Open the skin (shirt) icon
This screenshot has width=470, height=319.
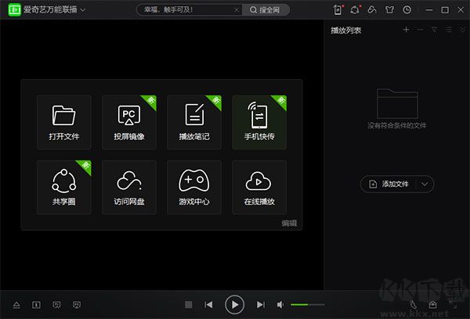pos(389,10)
